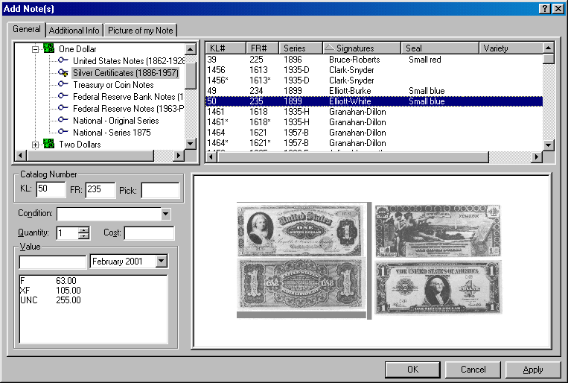This screenshot has width=568, height=383.
Task: Open the February 2001 value date dropdown
Action: 162,261
